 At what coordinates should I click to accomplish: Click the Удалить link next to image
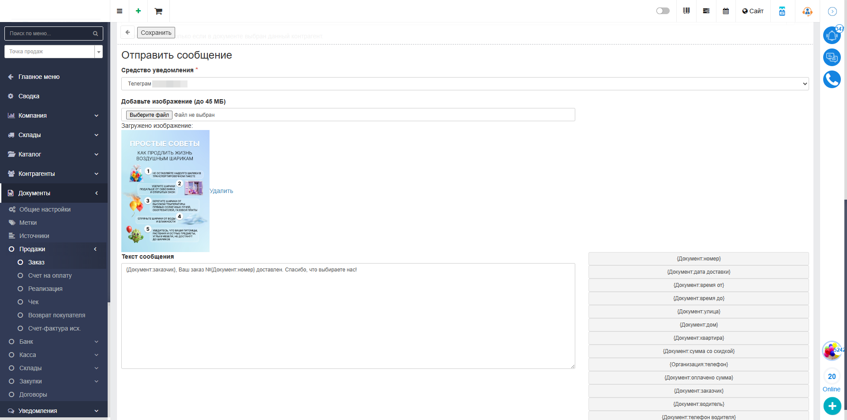[x=221, y=191]
